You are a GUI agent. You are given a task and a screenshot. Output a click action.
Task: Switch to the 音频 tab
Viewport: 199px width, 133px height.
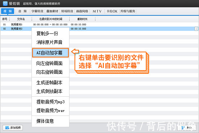[x=22, y=11]
